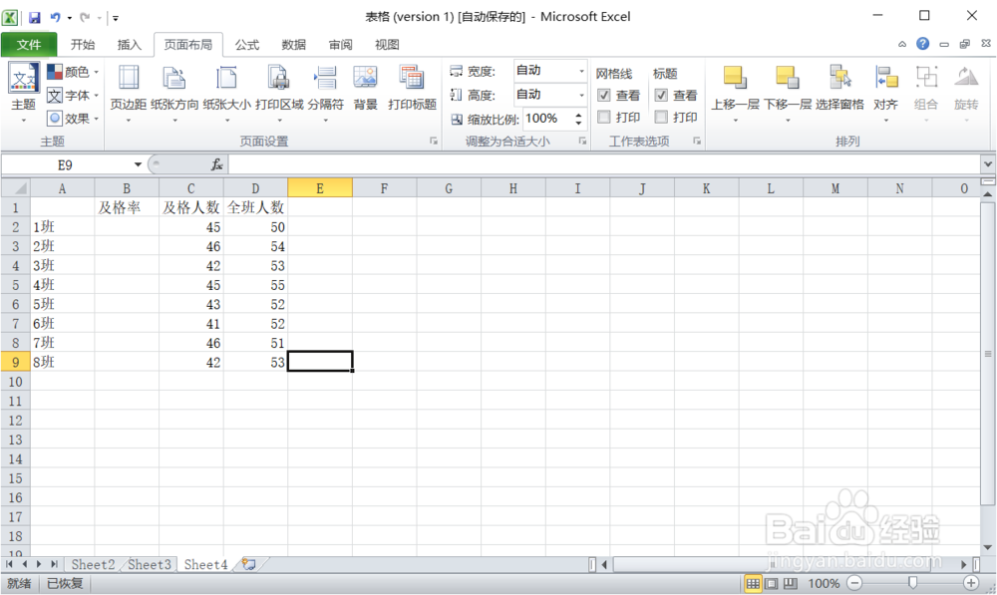
Task: Select cell B1 containing 及格率
Action: [x=127, y=207]
